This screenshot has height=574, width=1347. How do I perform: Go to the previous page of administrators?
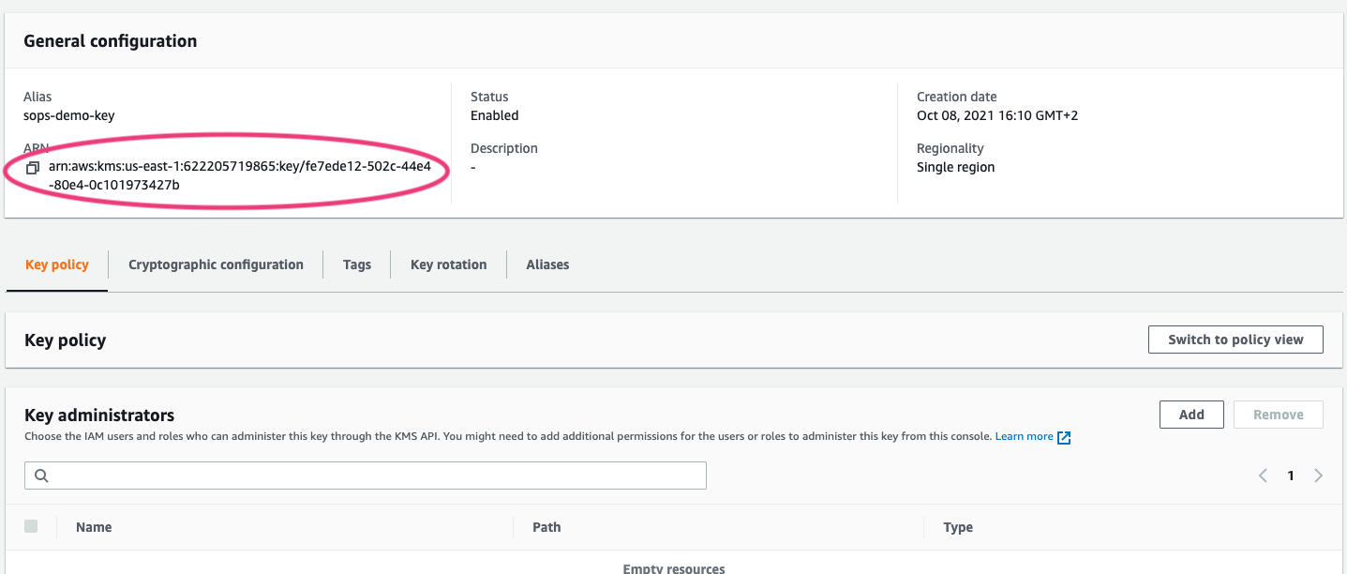pyautogui.click(x=1263, y=476)
